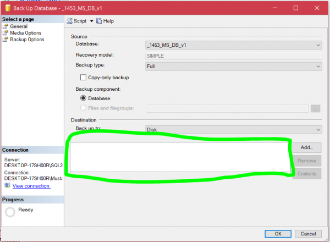Click the filegroups browse ellipsis button

pos(315,108)
